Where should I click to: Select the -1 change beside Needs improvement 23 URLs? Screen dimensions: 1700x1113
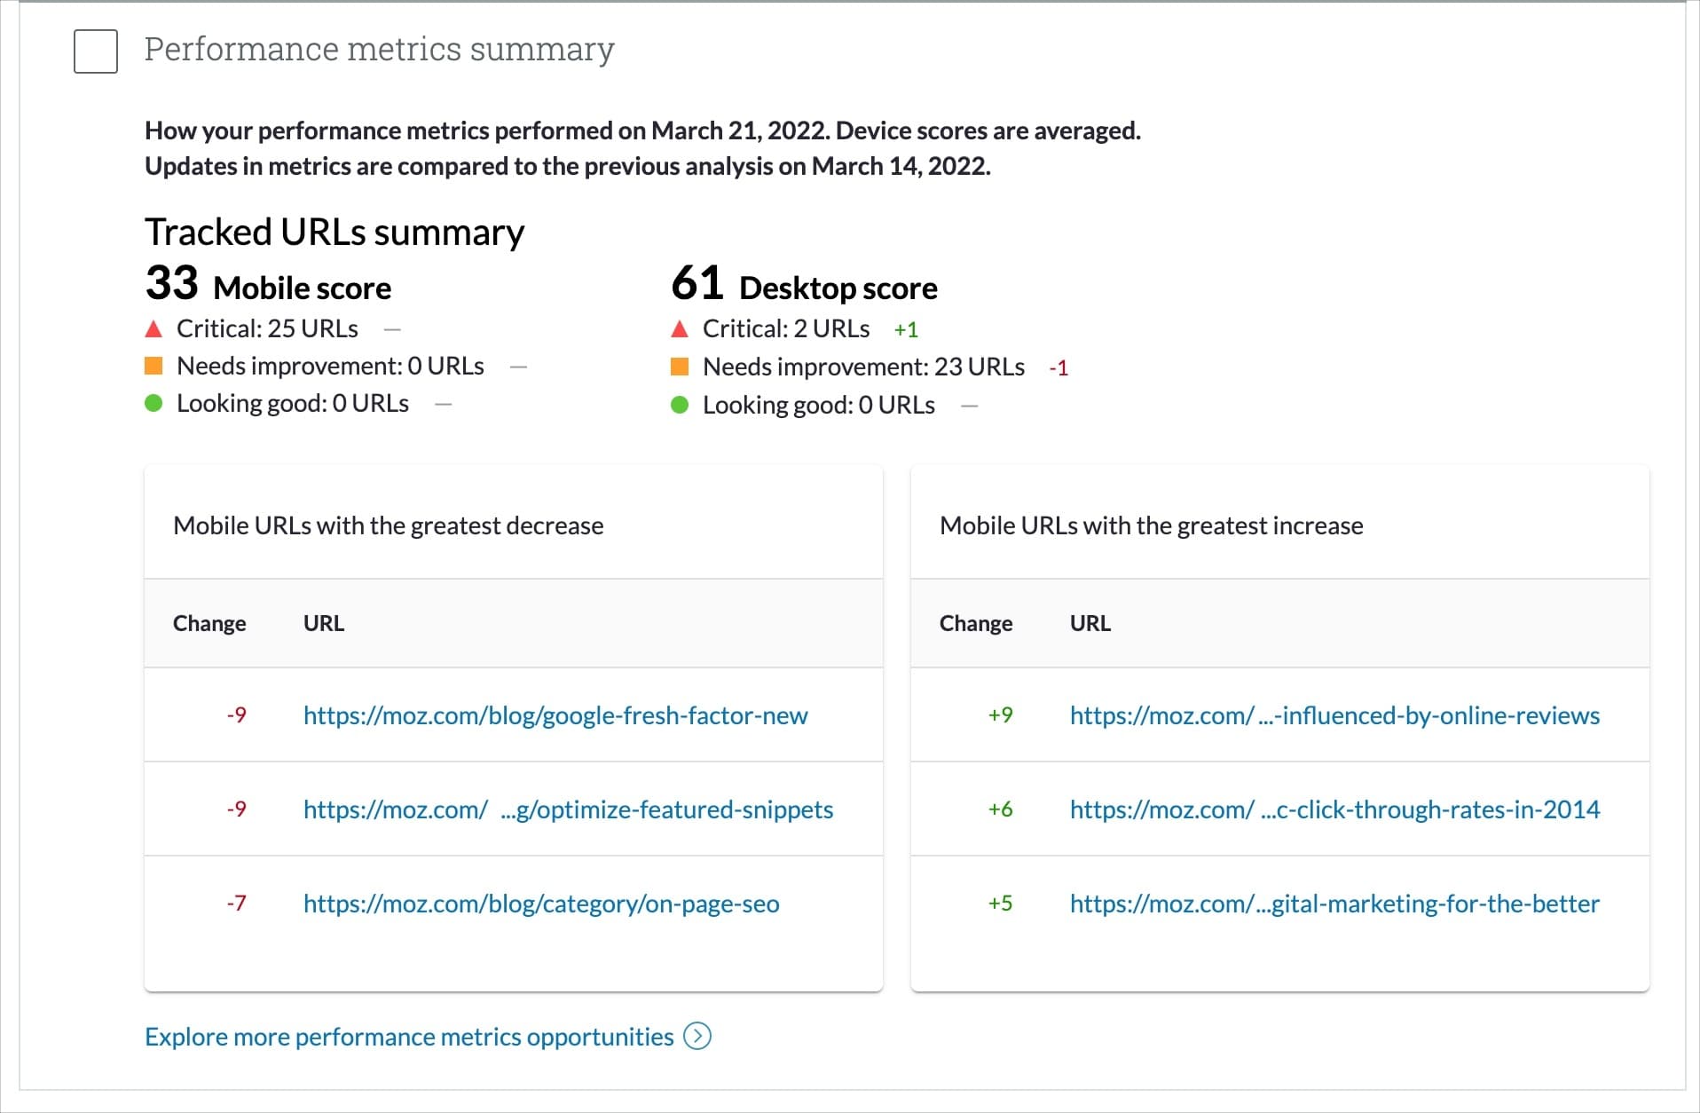tap(1059, 367)
